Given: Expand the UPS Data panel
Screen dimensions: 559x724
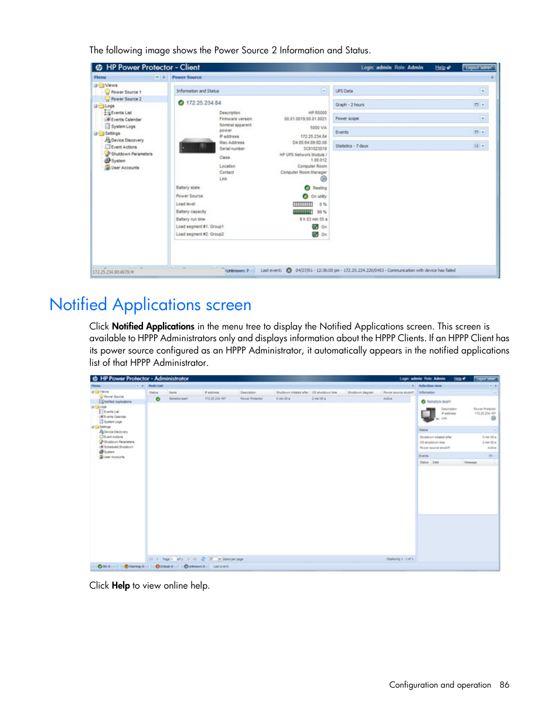Looking at the screenshot, I should [483, 91].
